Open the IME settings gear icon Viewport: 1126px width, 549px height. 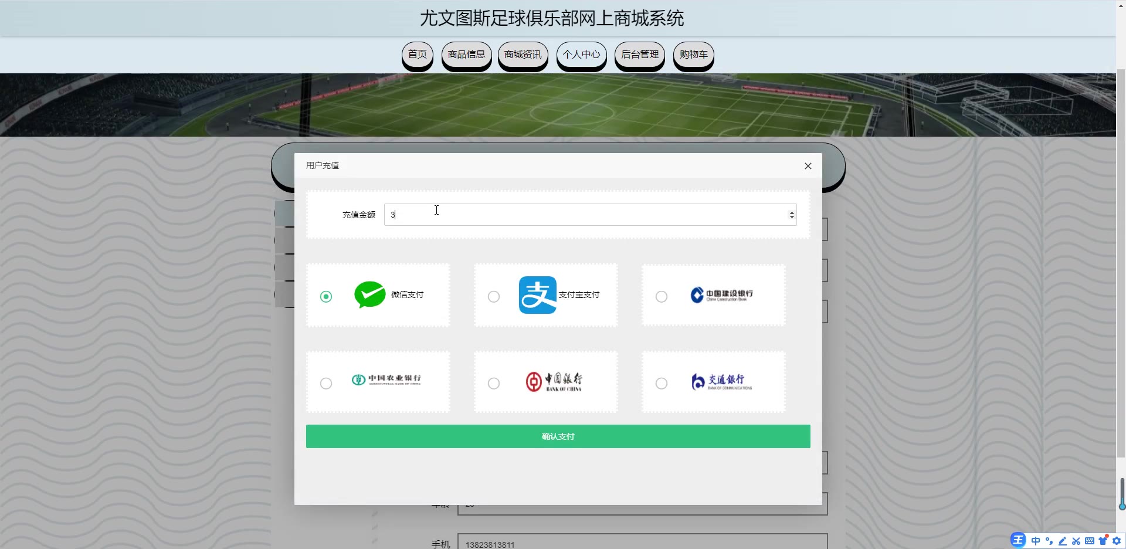point(1117,541)
